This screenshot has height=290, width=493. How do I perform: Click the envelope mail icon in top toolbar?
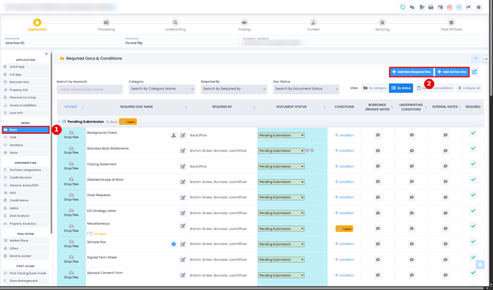click(431, 7)
